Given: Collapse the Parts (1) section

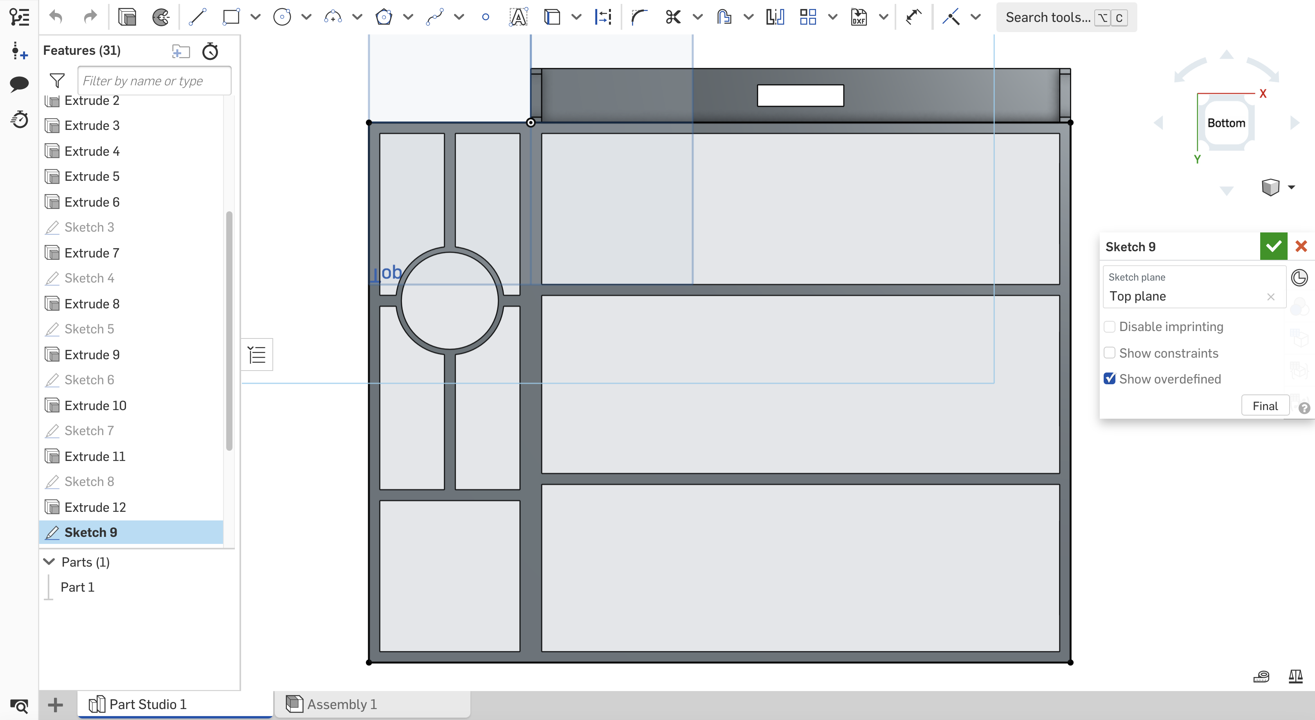Looking at the screenshot, I should coord(49,561).
